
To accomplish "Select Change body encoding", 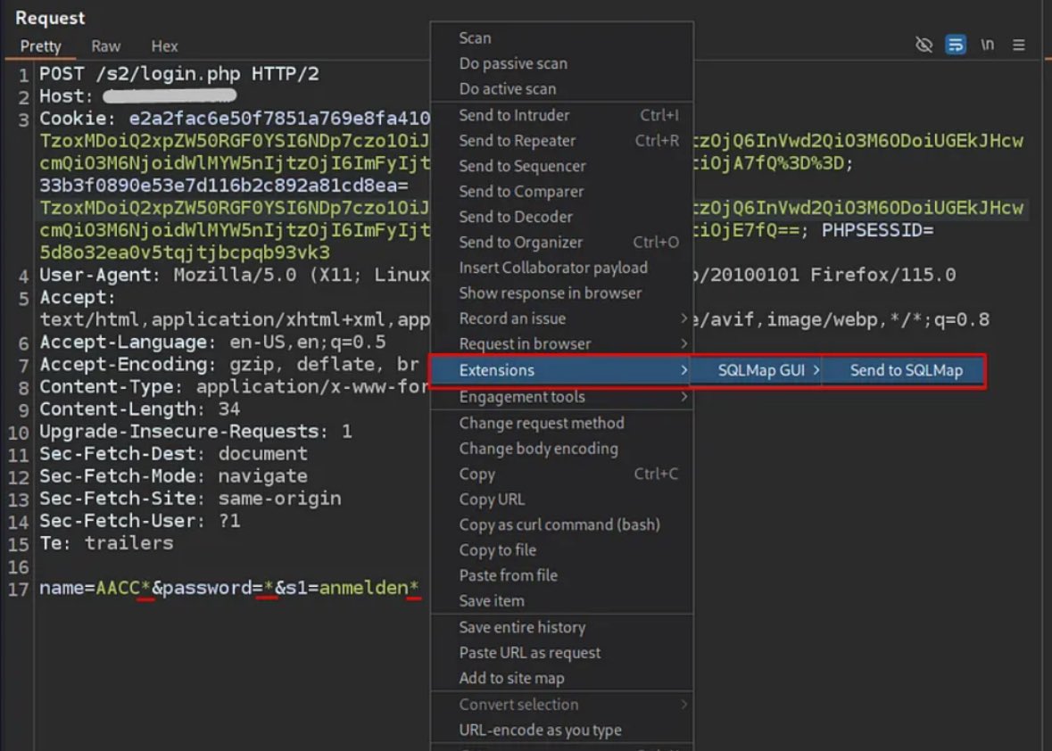I will click(561, 450).
